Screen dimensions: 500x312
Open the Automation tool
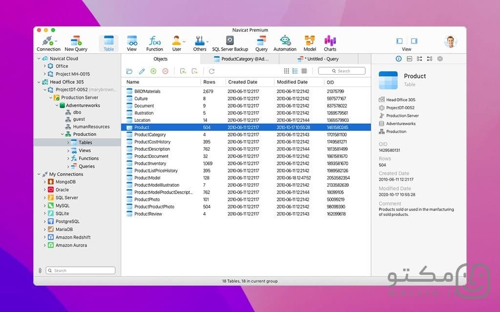285,43
